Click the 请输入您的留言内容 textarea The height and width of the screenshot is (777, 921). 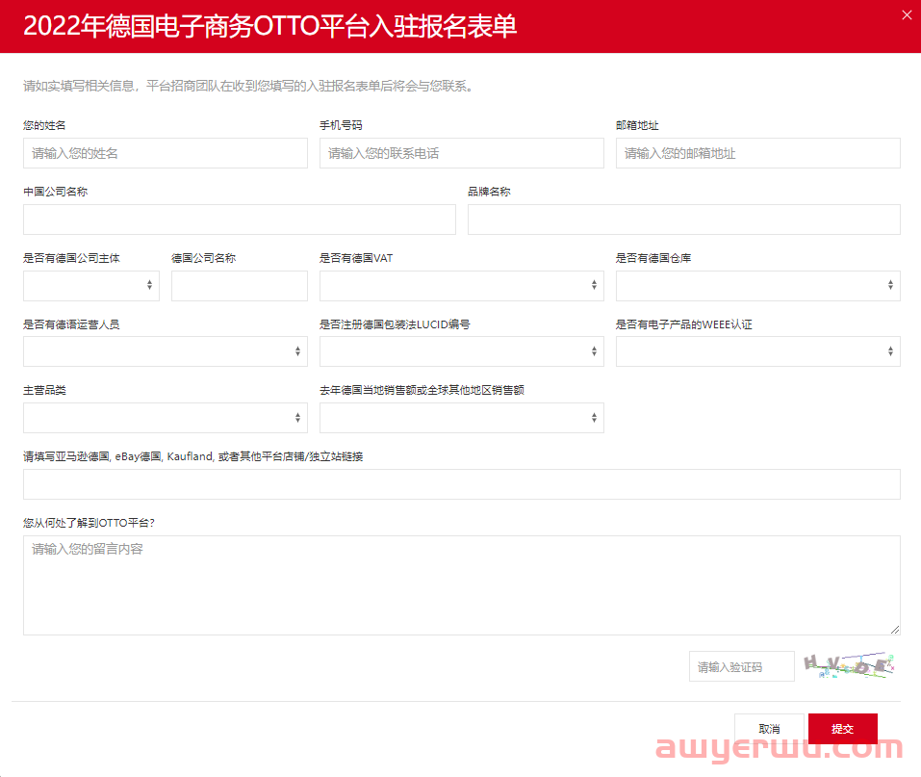click(462, 585)
